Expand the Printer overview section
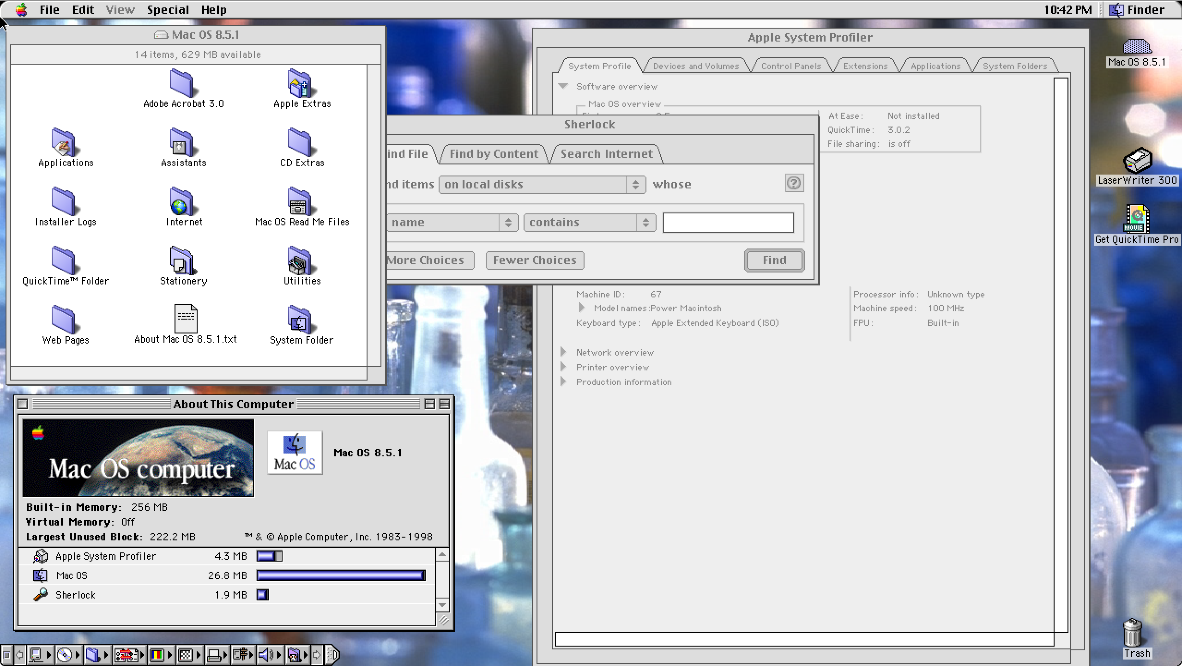The height and width of the screenshot is (666, 1182). pos(565,366)
